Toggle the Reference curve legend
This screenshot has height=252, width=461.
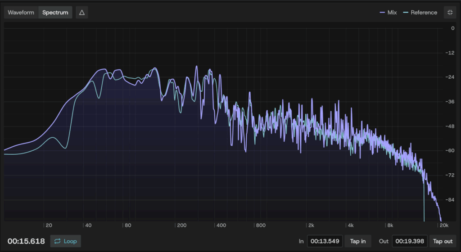click(x=420, y=12)
